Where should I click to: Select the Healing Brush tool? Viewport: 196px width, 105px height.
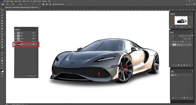[2, 29]
